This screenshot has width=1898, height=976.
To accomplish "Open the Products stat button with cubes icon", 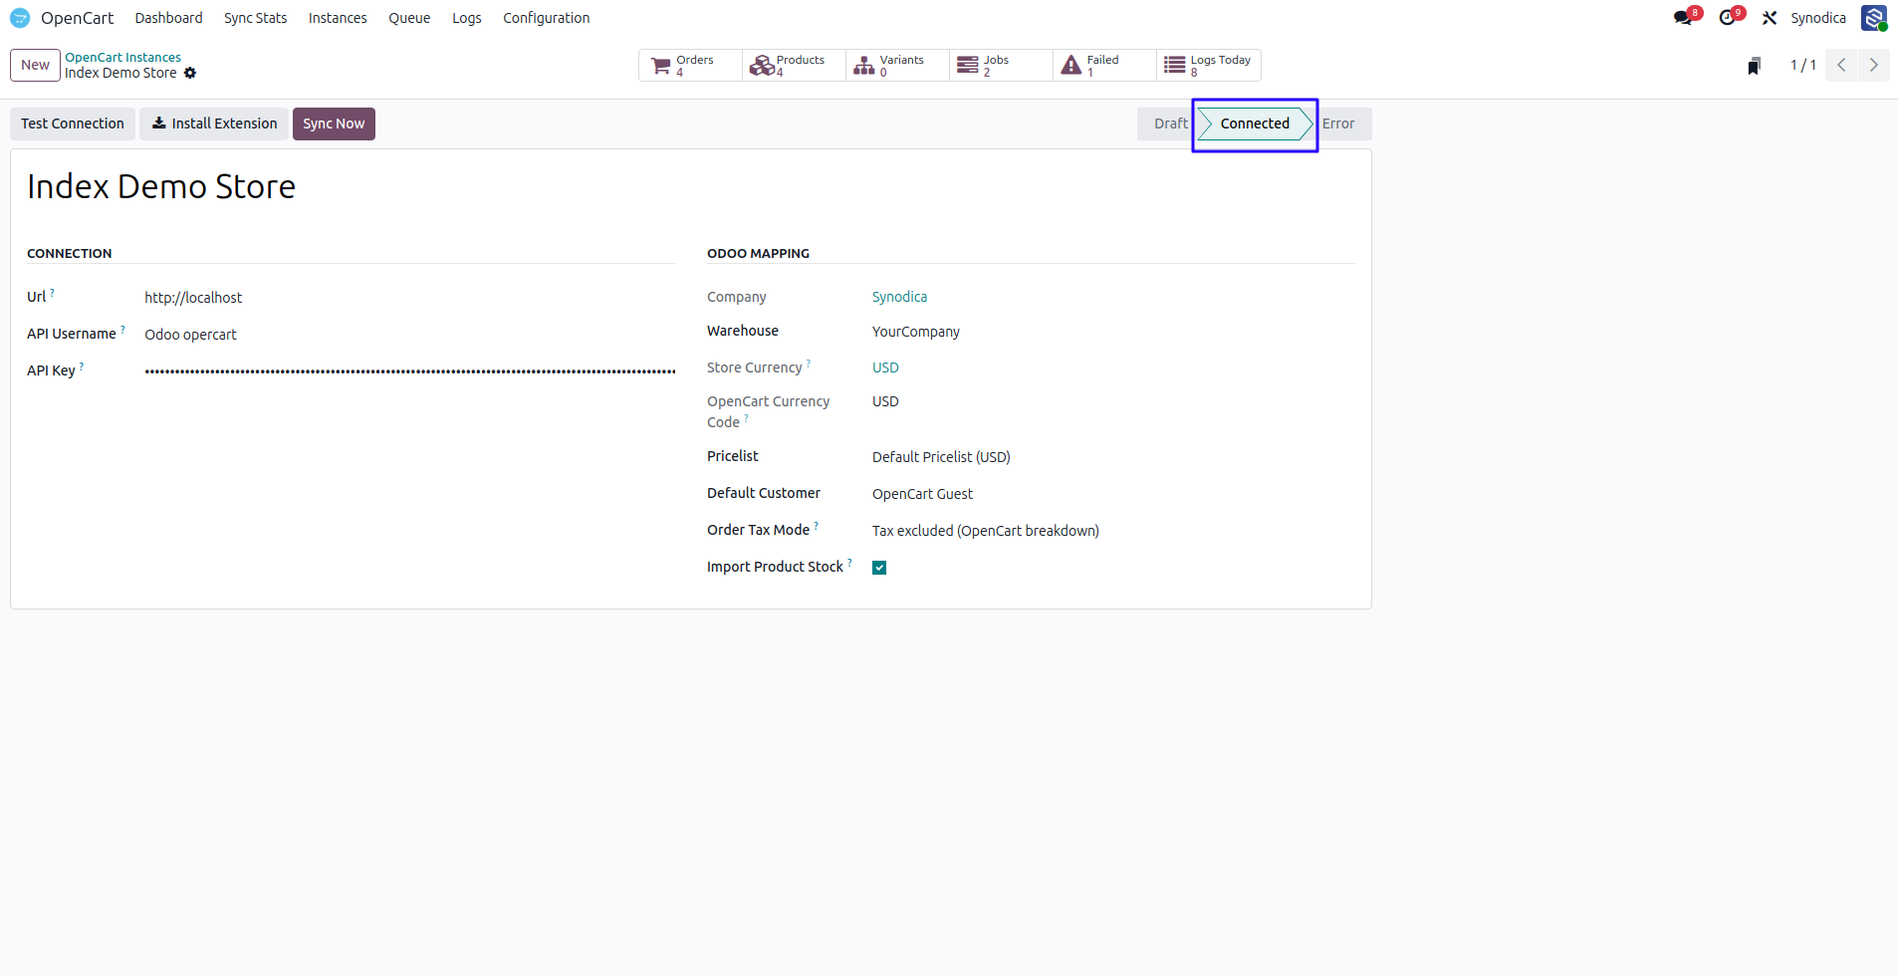I will 794,65.
